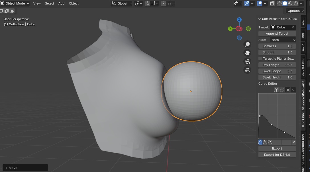Screen dimensions: 310x172
Task: Zoom out on the curve editor
Action: point(282,90)
